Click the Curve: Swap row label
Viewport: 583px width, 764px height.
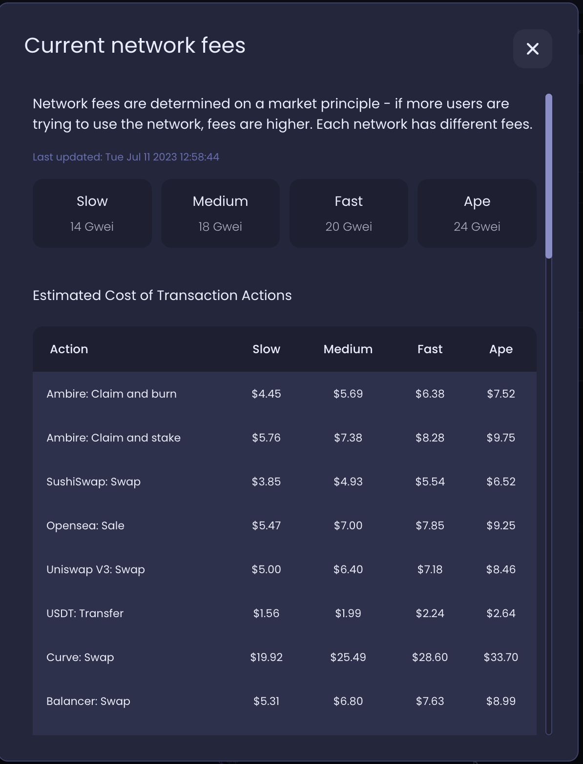80,657
